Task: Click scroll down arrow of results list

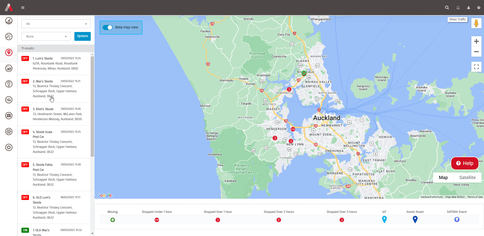Action: click(92, 233)
